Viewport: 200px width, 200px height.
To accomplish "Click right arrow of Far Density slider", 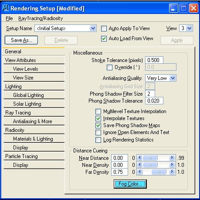I will [172, 172].
